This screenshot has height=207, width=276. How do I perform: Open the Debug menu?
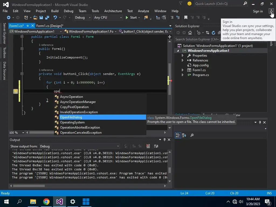(68, 11)
